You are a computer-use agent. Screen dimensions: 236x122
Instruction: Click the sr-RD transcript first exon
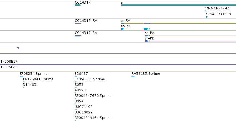click(122, 29)
